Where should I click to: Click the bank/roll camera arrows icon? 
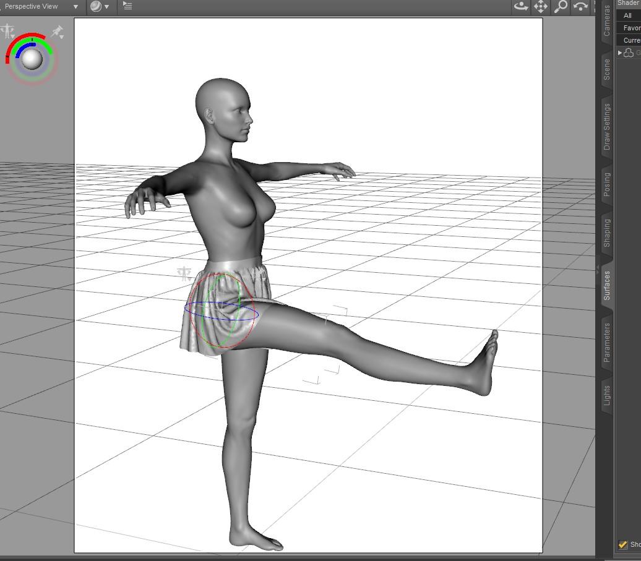[580, 6]
